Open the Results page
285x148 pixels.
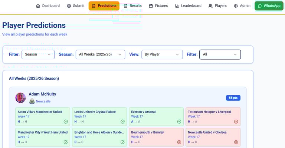[133, 6]
